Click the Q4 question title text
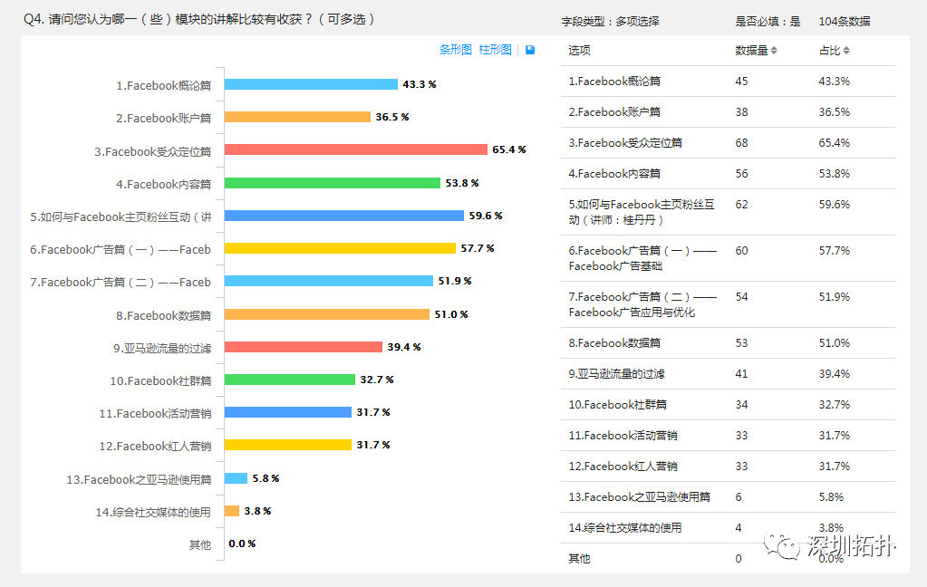 click(198, 19)
